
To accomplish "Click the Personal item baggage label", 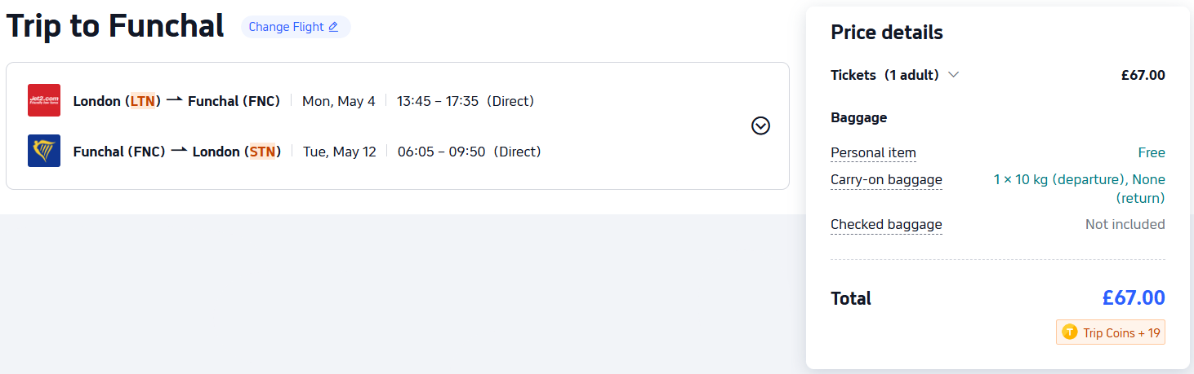I will pyautogui.click(x=873, y=152).
